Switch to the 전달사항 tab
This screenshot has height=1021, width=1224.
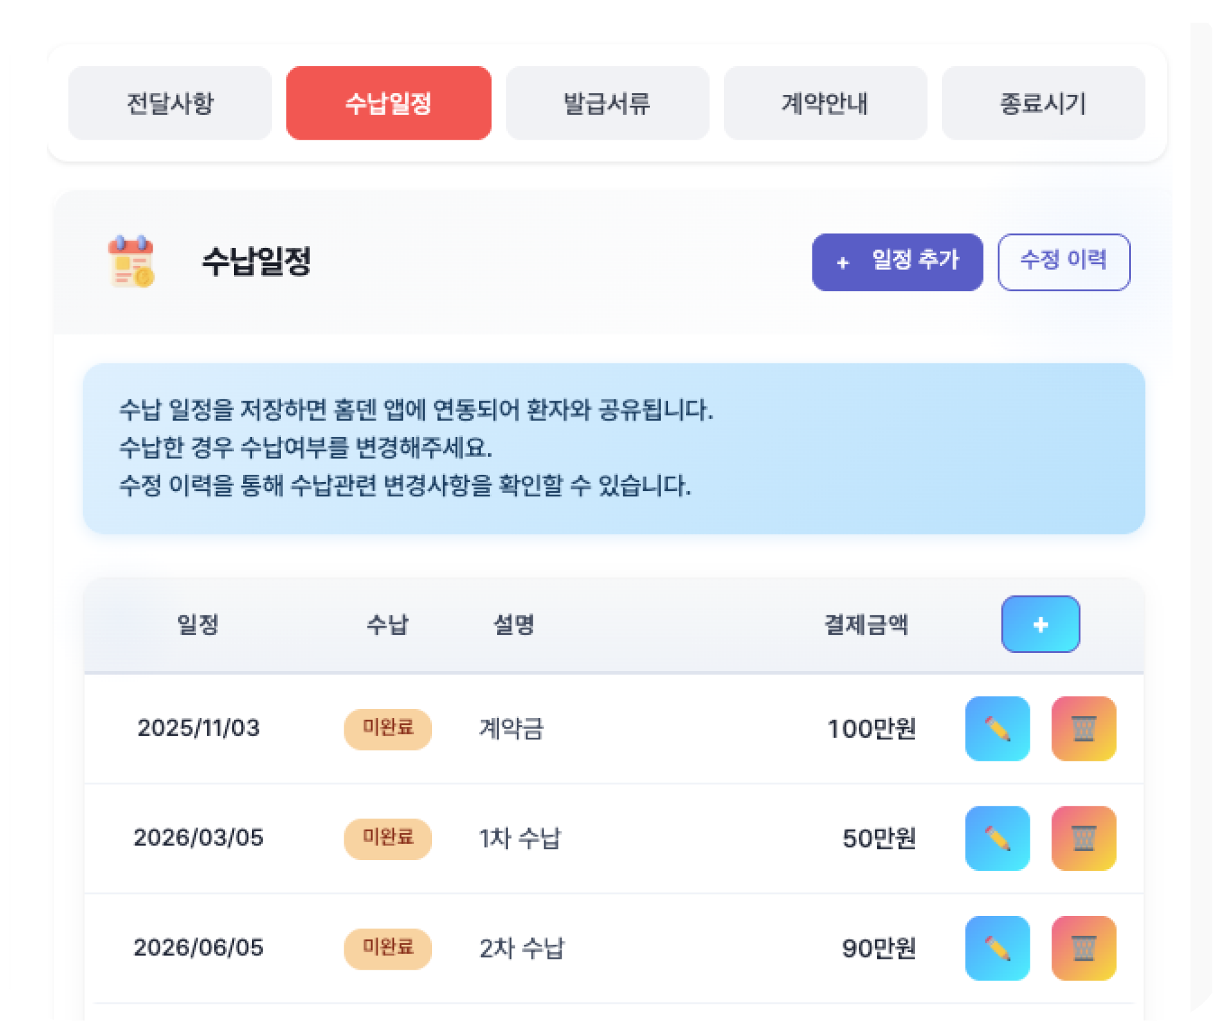[x=170, y=103]
